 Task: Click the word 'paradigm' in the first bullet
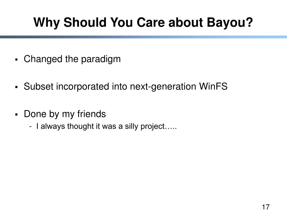[101, 59]
